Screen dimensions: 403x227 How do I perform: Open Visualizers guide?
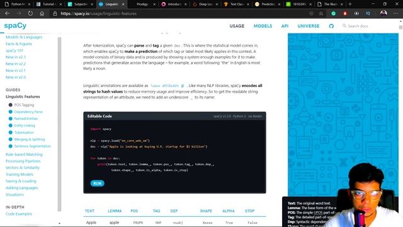(14, 195)
